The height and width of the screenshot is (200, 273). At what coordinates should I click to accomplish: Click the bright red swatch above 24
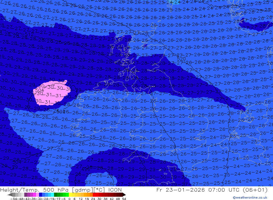(x=94, y=195)
